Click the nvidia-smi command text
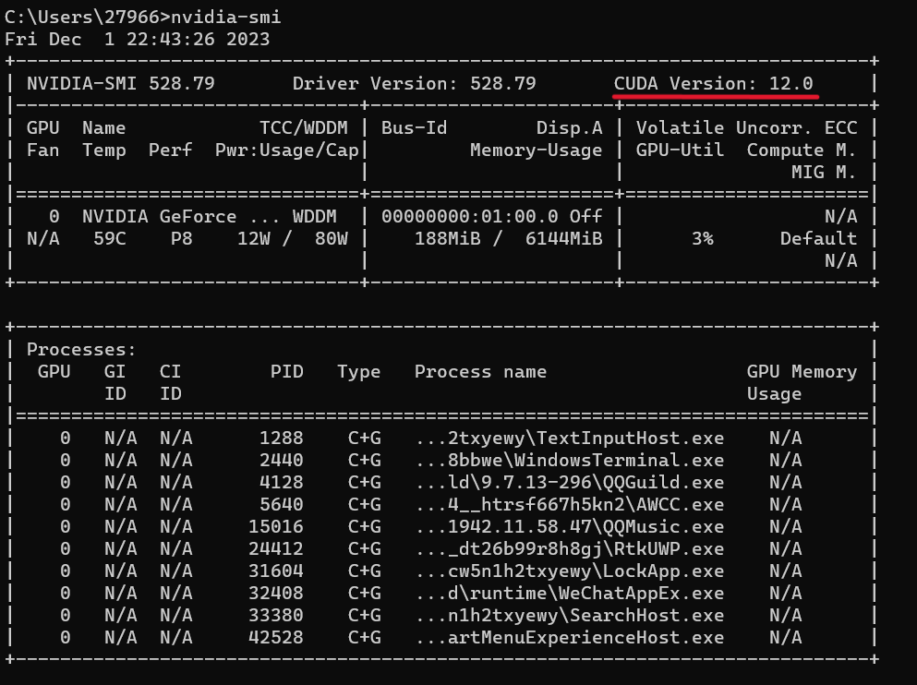The width and height of the screenshot is (917, 685). [x=225, y=17]
